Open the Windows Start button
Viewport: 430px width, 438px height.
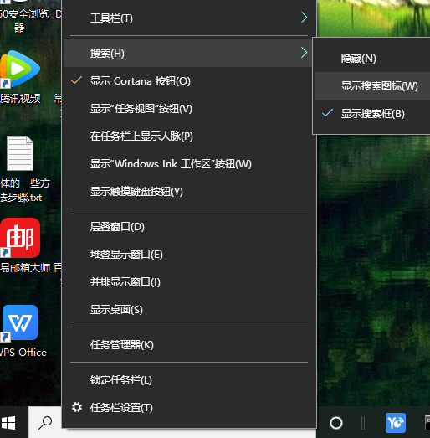tap(8, 423)
